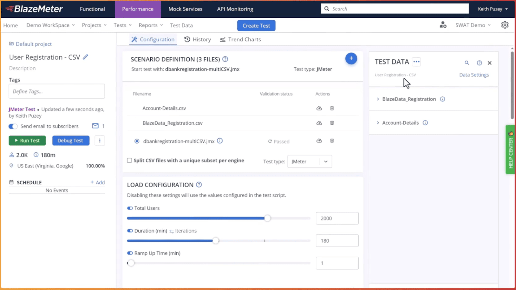Click the BlazeMeter logo

pos(34,9)
